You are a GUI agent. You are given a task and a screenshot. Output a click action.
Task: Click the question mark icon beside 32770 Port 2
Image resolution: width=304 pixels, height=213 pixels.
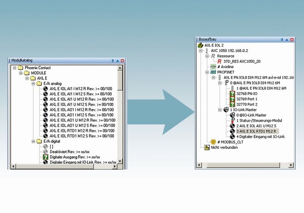tap(232, 104)
